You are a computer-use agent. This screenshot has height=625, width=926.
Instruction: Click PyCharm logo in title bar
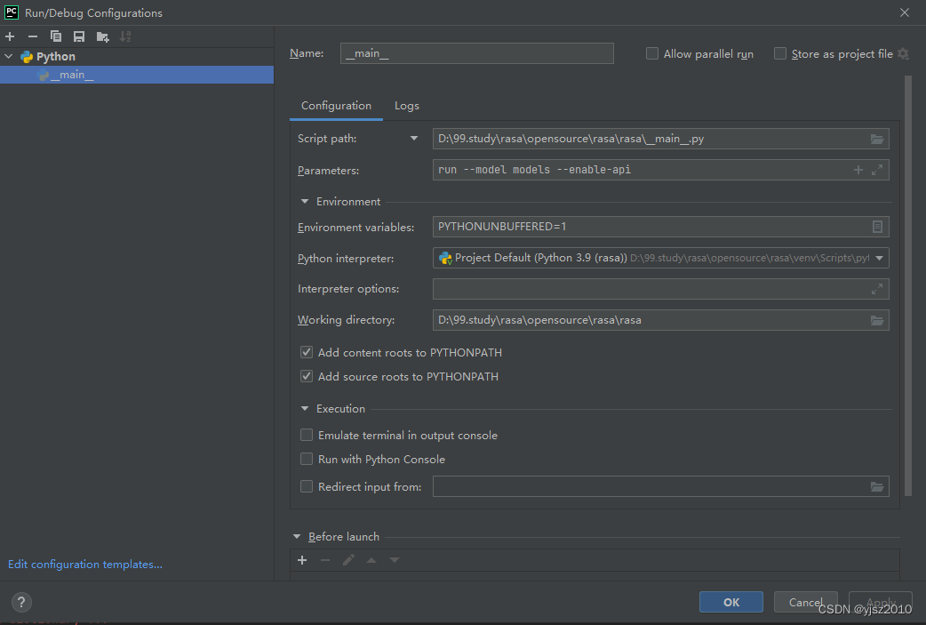pos(12,12)
